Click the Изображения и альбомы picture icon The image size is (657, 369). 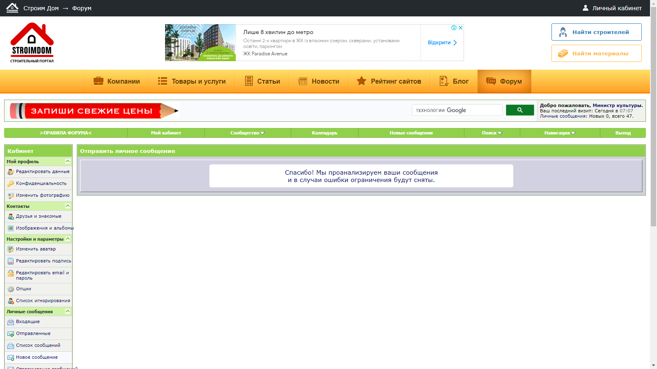pyautogui.click(x=10, y=228)
